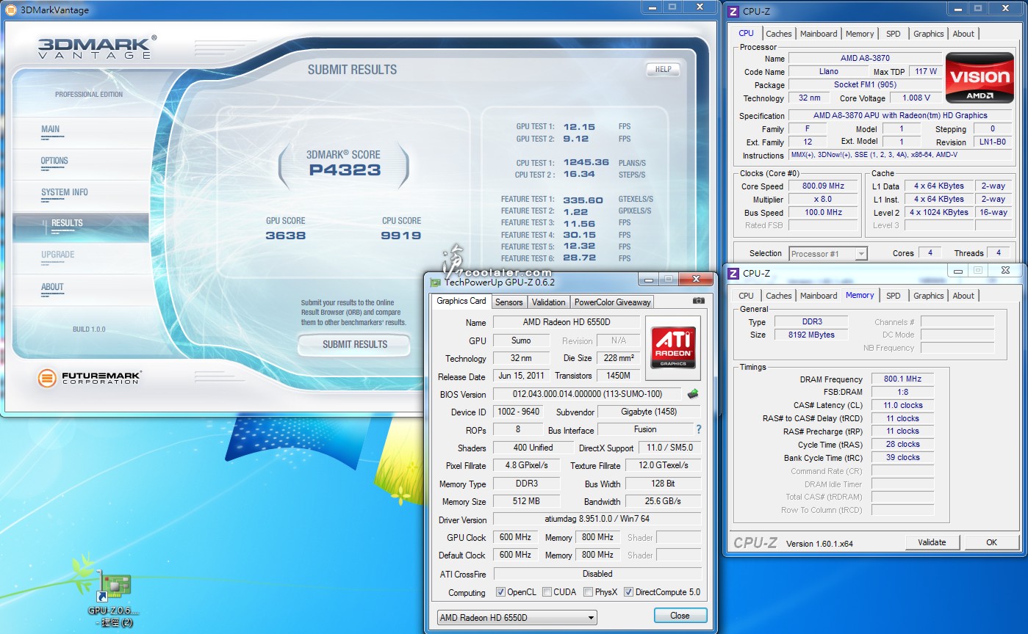Open the AMD Radeon HD 6550D dropdown
The image size is (1028, 634).
click(x=517, y=618)
